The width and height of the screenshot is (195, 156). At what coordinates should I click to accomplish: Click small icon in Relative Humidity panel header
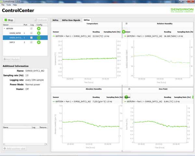coord(126,23)
